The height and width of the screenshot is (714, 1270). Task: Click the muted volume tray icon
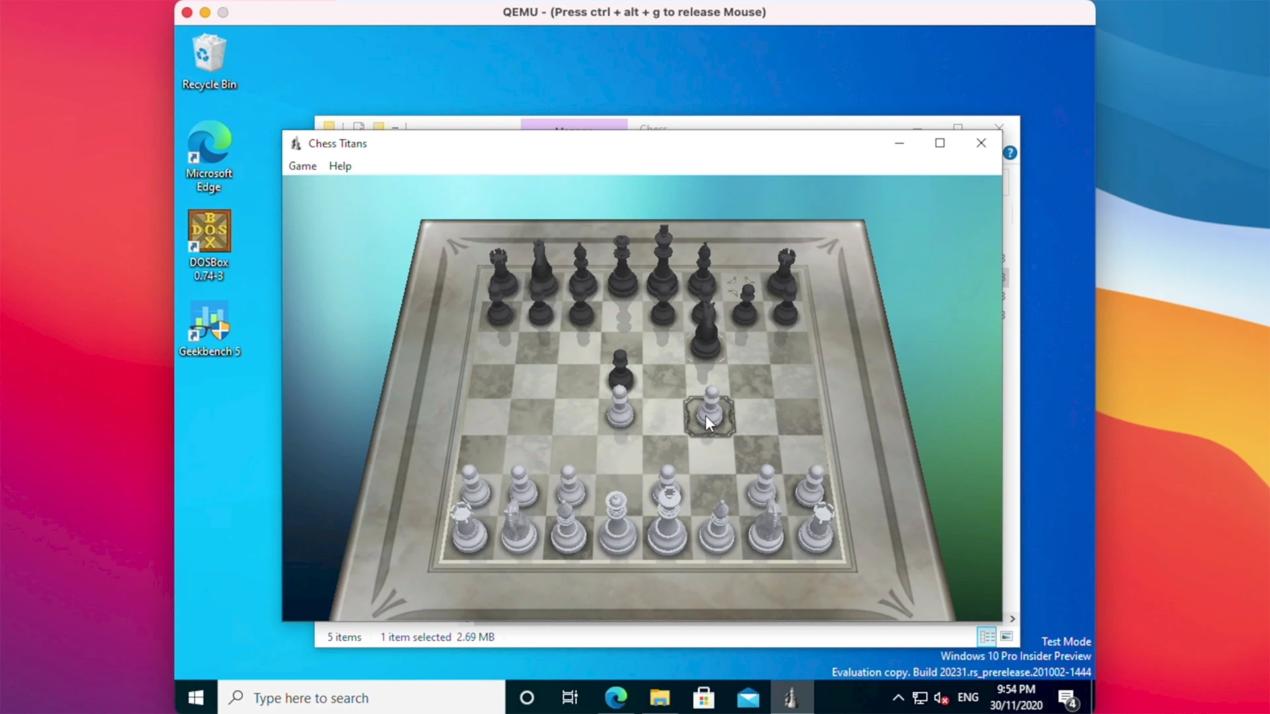941,697
